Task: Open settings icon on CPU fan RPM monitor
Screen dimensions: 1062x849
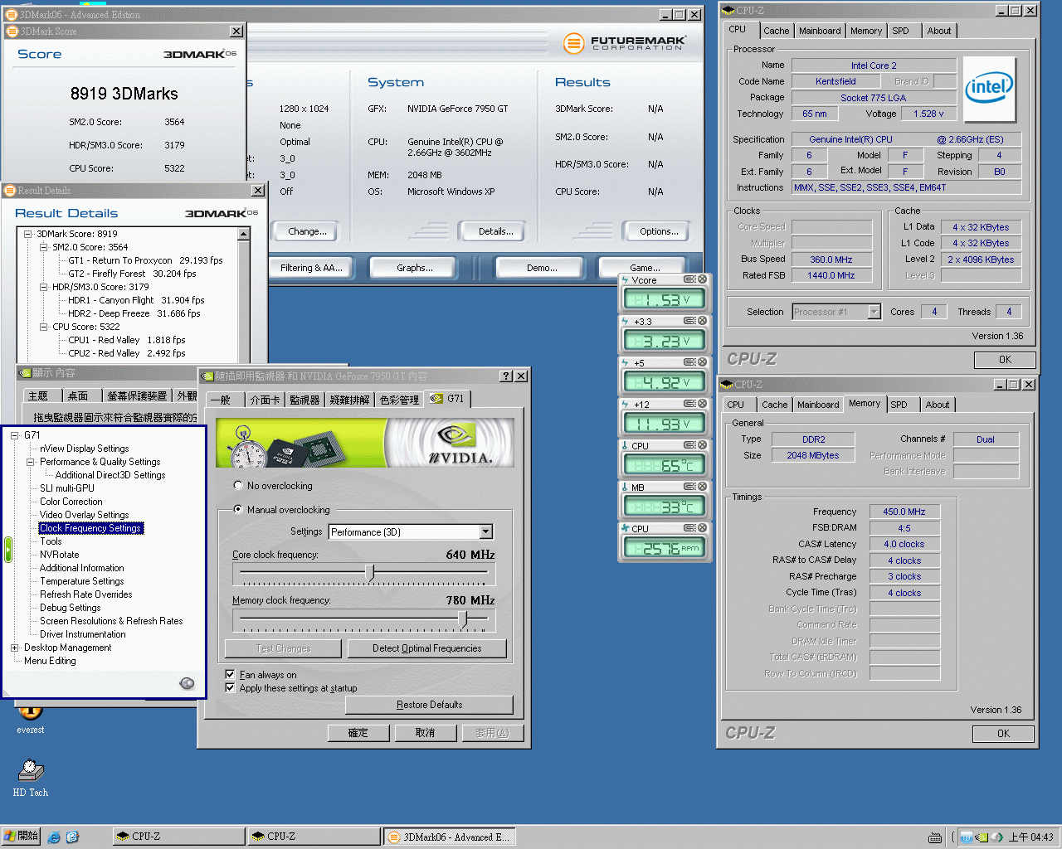Action: (689, 528)
